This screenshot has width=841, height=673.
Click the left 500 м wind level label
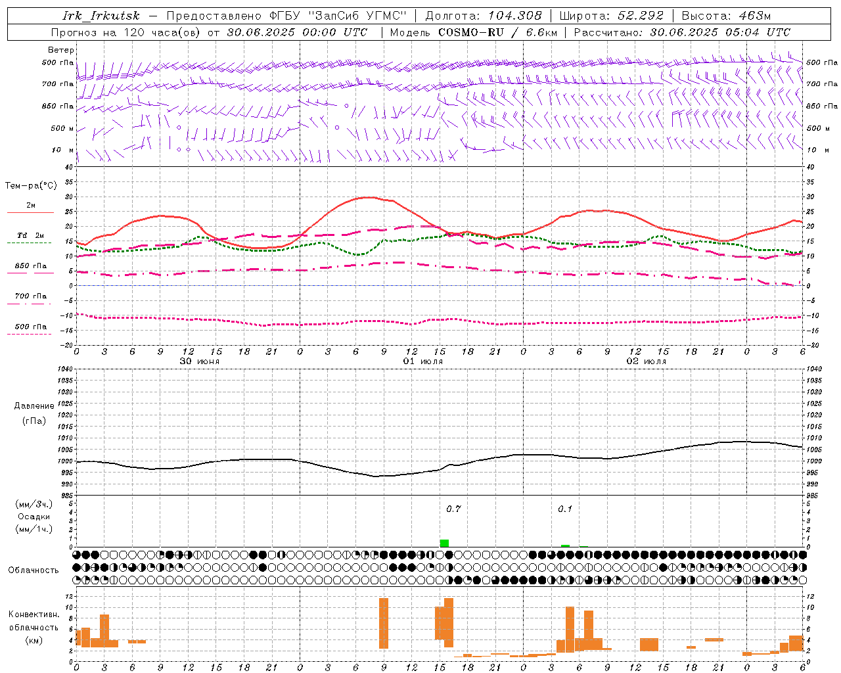pos(62,128)
